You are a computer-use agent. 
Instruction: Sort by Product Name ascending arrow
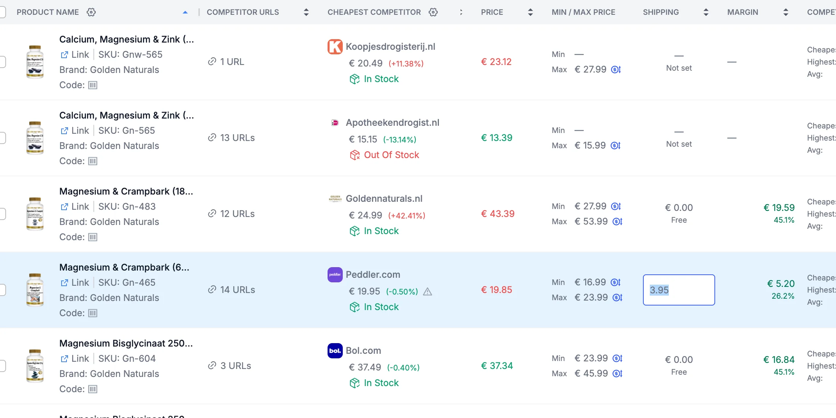point(185,12)
